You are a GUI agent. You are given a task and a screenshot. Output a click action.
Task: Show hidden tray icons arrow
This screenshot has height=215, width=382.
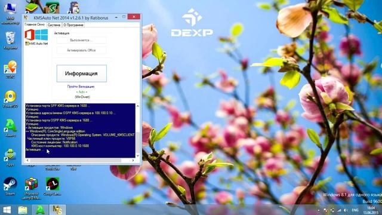click(318, 210)
